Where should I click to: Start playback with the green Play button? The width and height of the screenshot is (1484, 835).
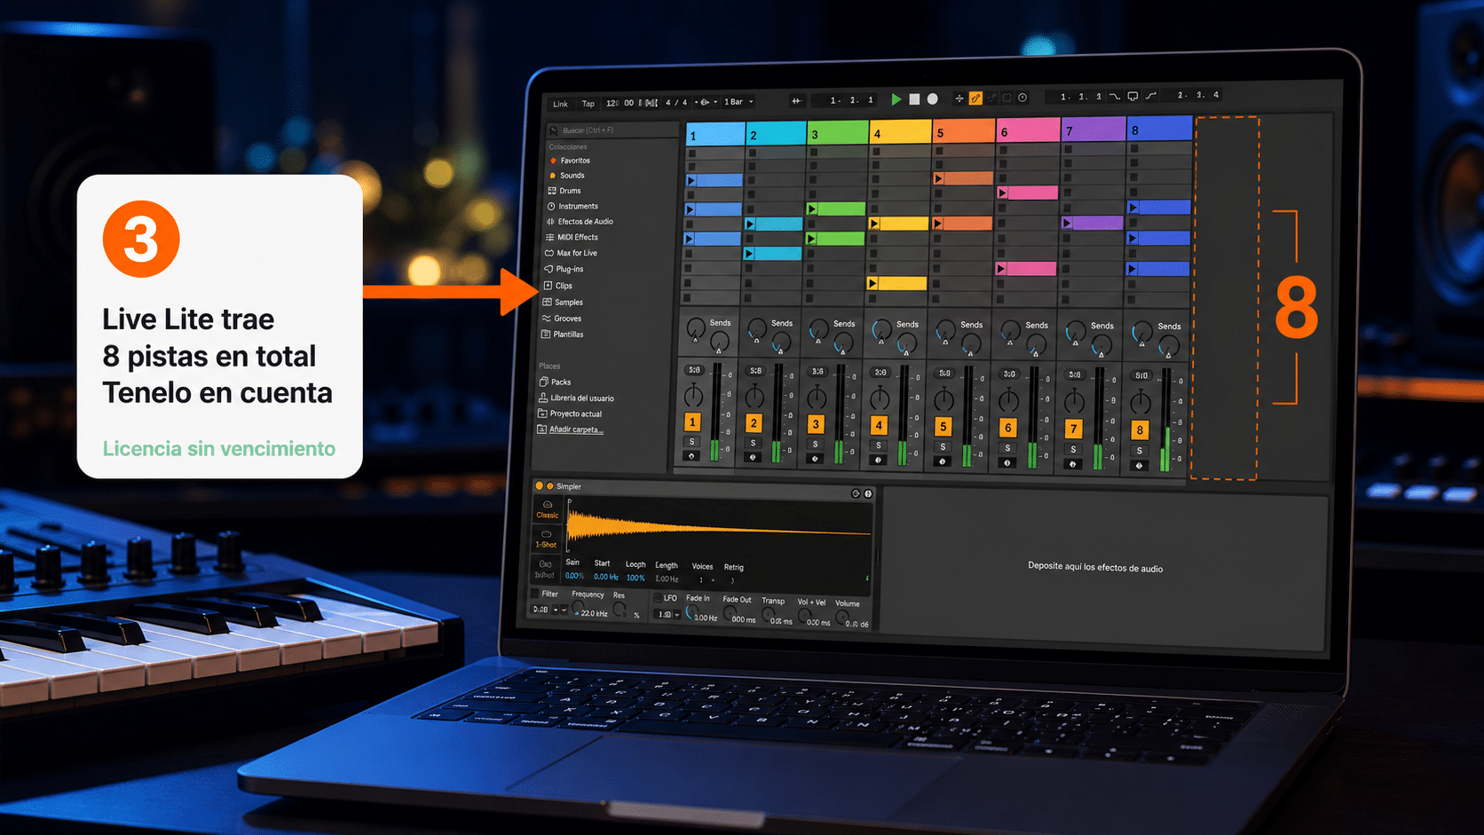[896, 99]
